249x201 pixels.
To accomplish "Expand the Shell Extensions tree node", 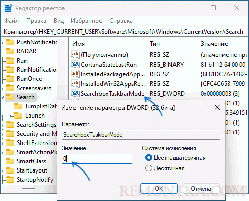I will pyautogui.click(x=3, y=143).
